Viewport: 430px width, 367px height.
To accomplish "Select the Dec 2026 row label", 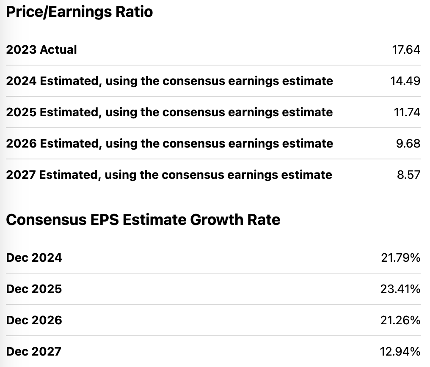I will [34, 320].
